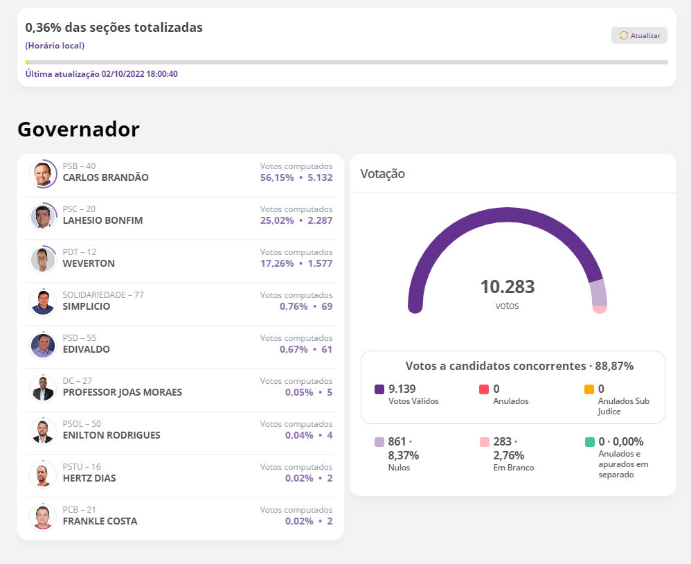Click Frankle Costa's candidate avatar

click(43, 518)
